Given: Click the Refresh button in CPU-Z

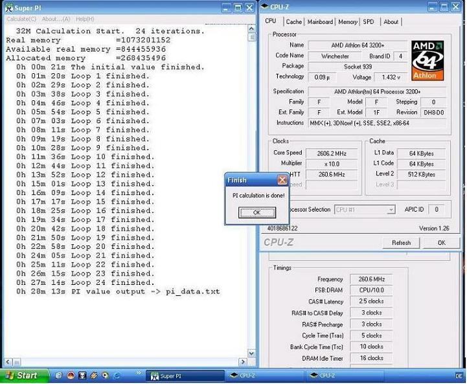Looking at the screenshot, I should click(401, 243).
